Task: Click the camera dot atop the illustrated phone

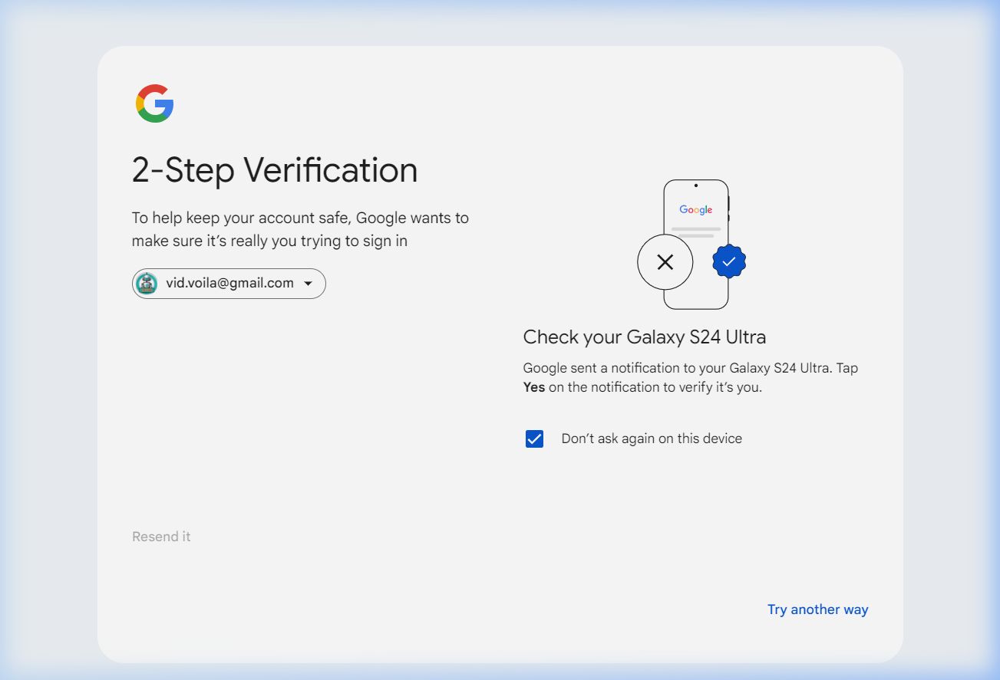Action: [x=695, y=185]
